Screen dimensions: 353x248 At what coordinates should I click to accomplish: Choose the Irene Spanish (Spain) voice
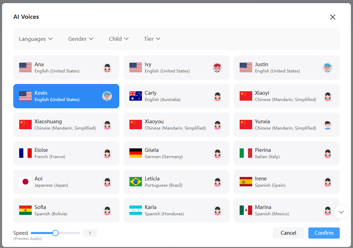[286, 182]
